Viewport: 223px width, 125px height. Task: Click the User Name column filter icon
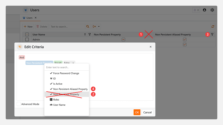click(89, 34)
